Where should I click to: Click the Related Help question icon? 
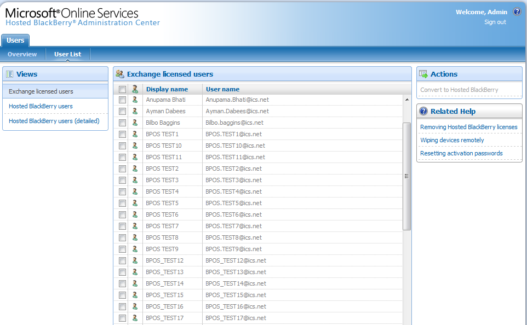423,111
